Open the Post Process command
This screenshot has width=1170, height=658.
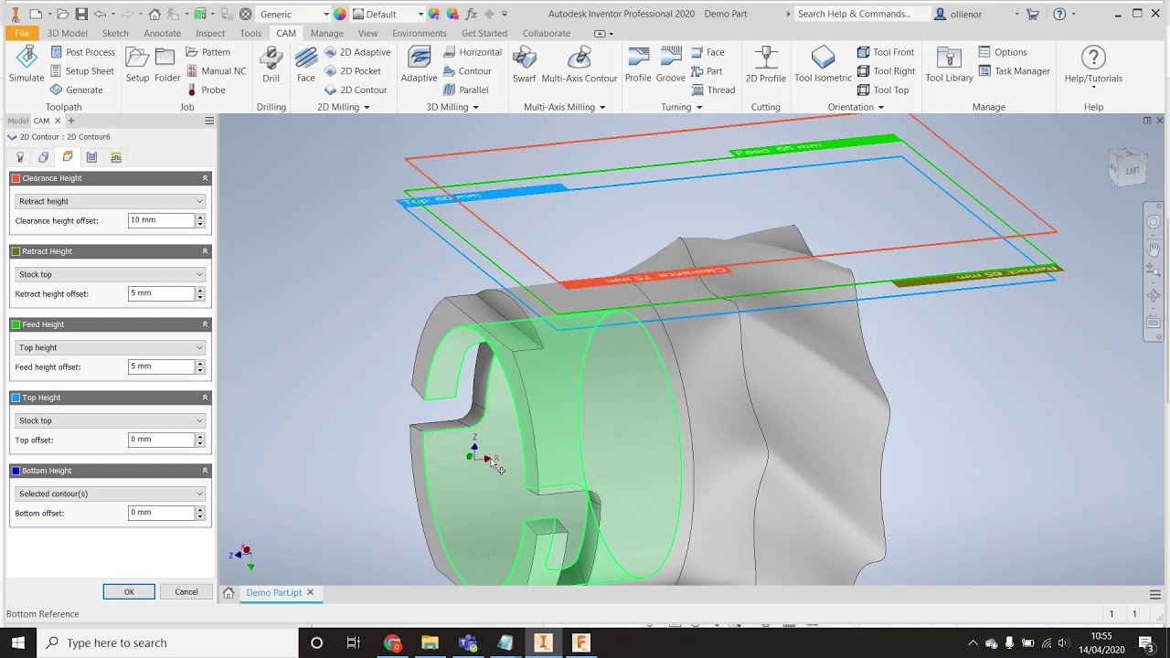82,52
